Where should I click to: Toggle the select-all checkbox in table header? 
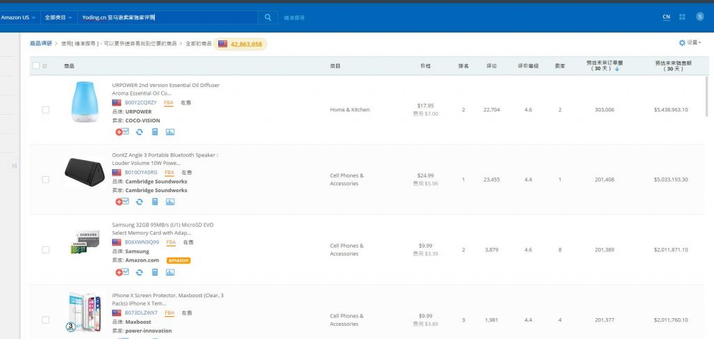[x=36, y=66]
